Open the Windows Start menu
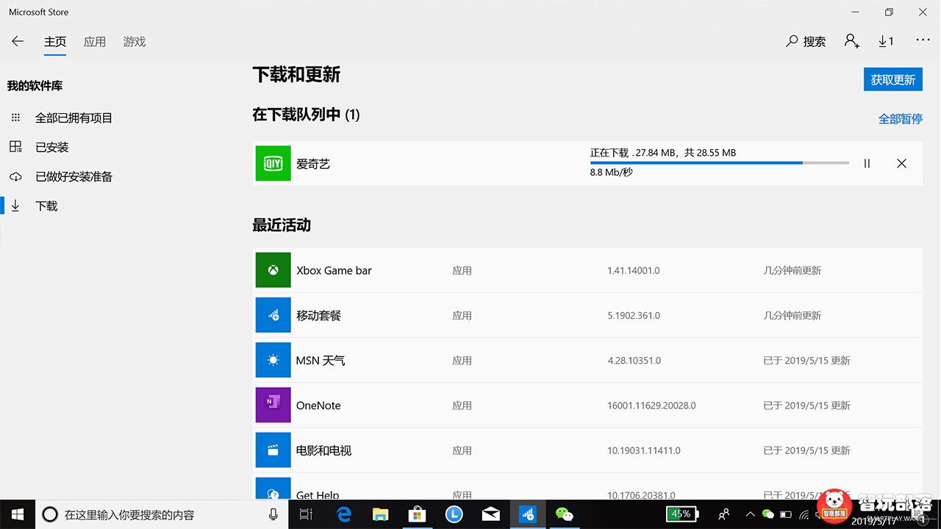941x529 pixels. (x=18, y=514)
